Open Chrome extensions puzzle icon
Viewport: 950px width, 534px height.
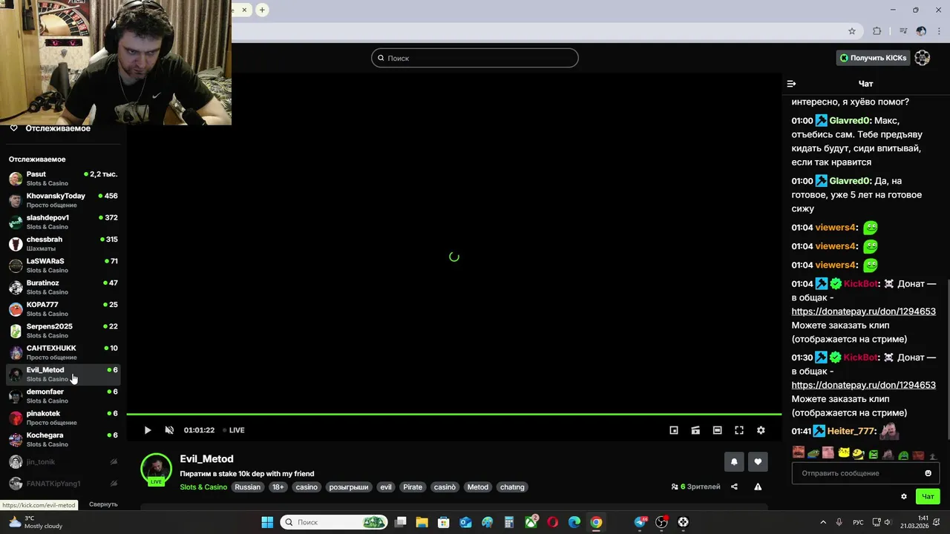pos(877,31)
